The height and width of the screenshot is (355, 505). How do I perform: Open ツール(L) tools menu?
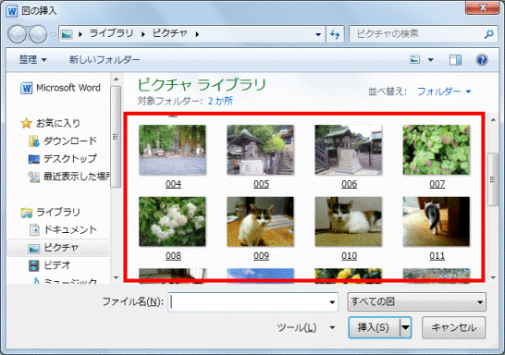[x=306, y=327]
